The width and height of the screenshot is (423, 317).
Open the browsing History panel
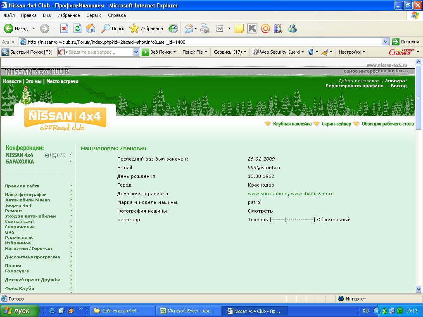coord(173,28)
